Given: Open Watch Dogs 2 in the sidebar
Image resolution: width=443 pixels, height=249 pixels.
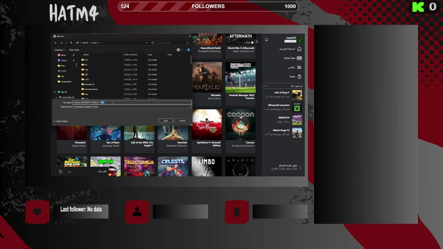Looking at the screenshot, I should click(283, 132).
